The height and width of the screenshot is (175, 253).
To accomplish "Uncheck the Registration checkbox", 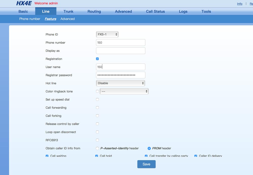I will tap(97, 59).
